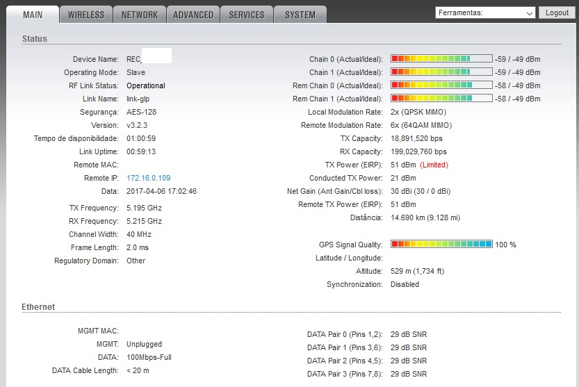Click the GPS Signal Quality bar
The width and height of the screenshot is (579, 387).
coord(441,245)
